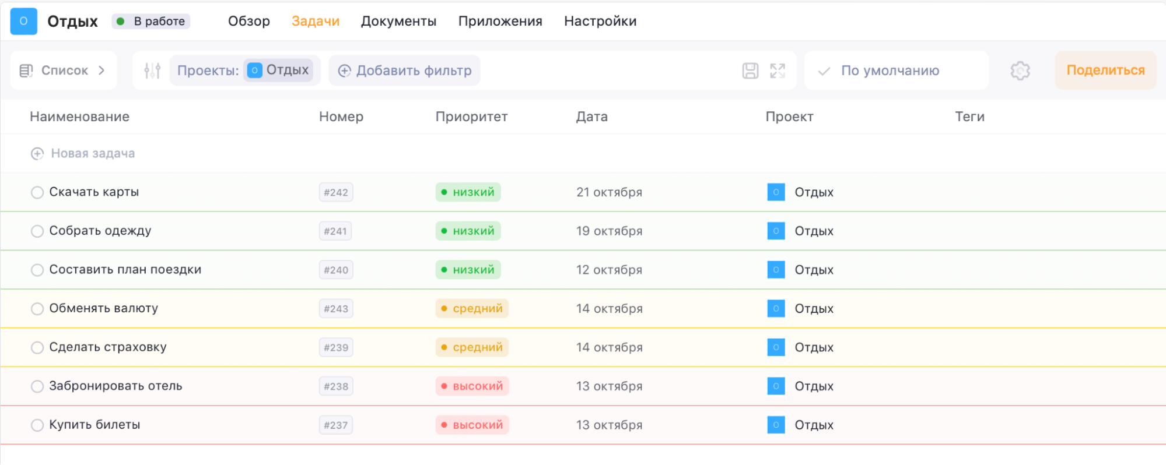Viewport: 1166px width, 465px height.
Task: Click the #240 task number badge
Action: 336,270
